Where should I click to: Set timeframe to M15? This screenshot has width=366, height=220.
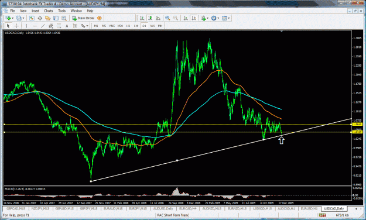click(112, 26)
